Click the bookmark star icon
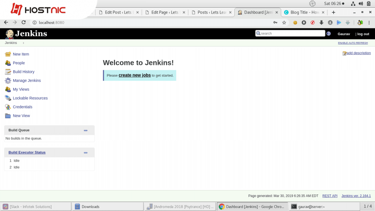 pyautogui.click(x=284, y=22)
